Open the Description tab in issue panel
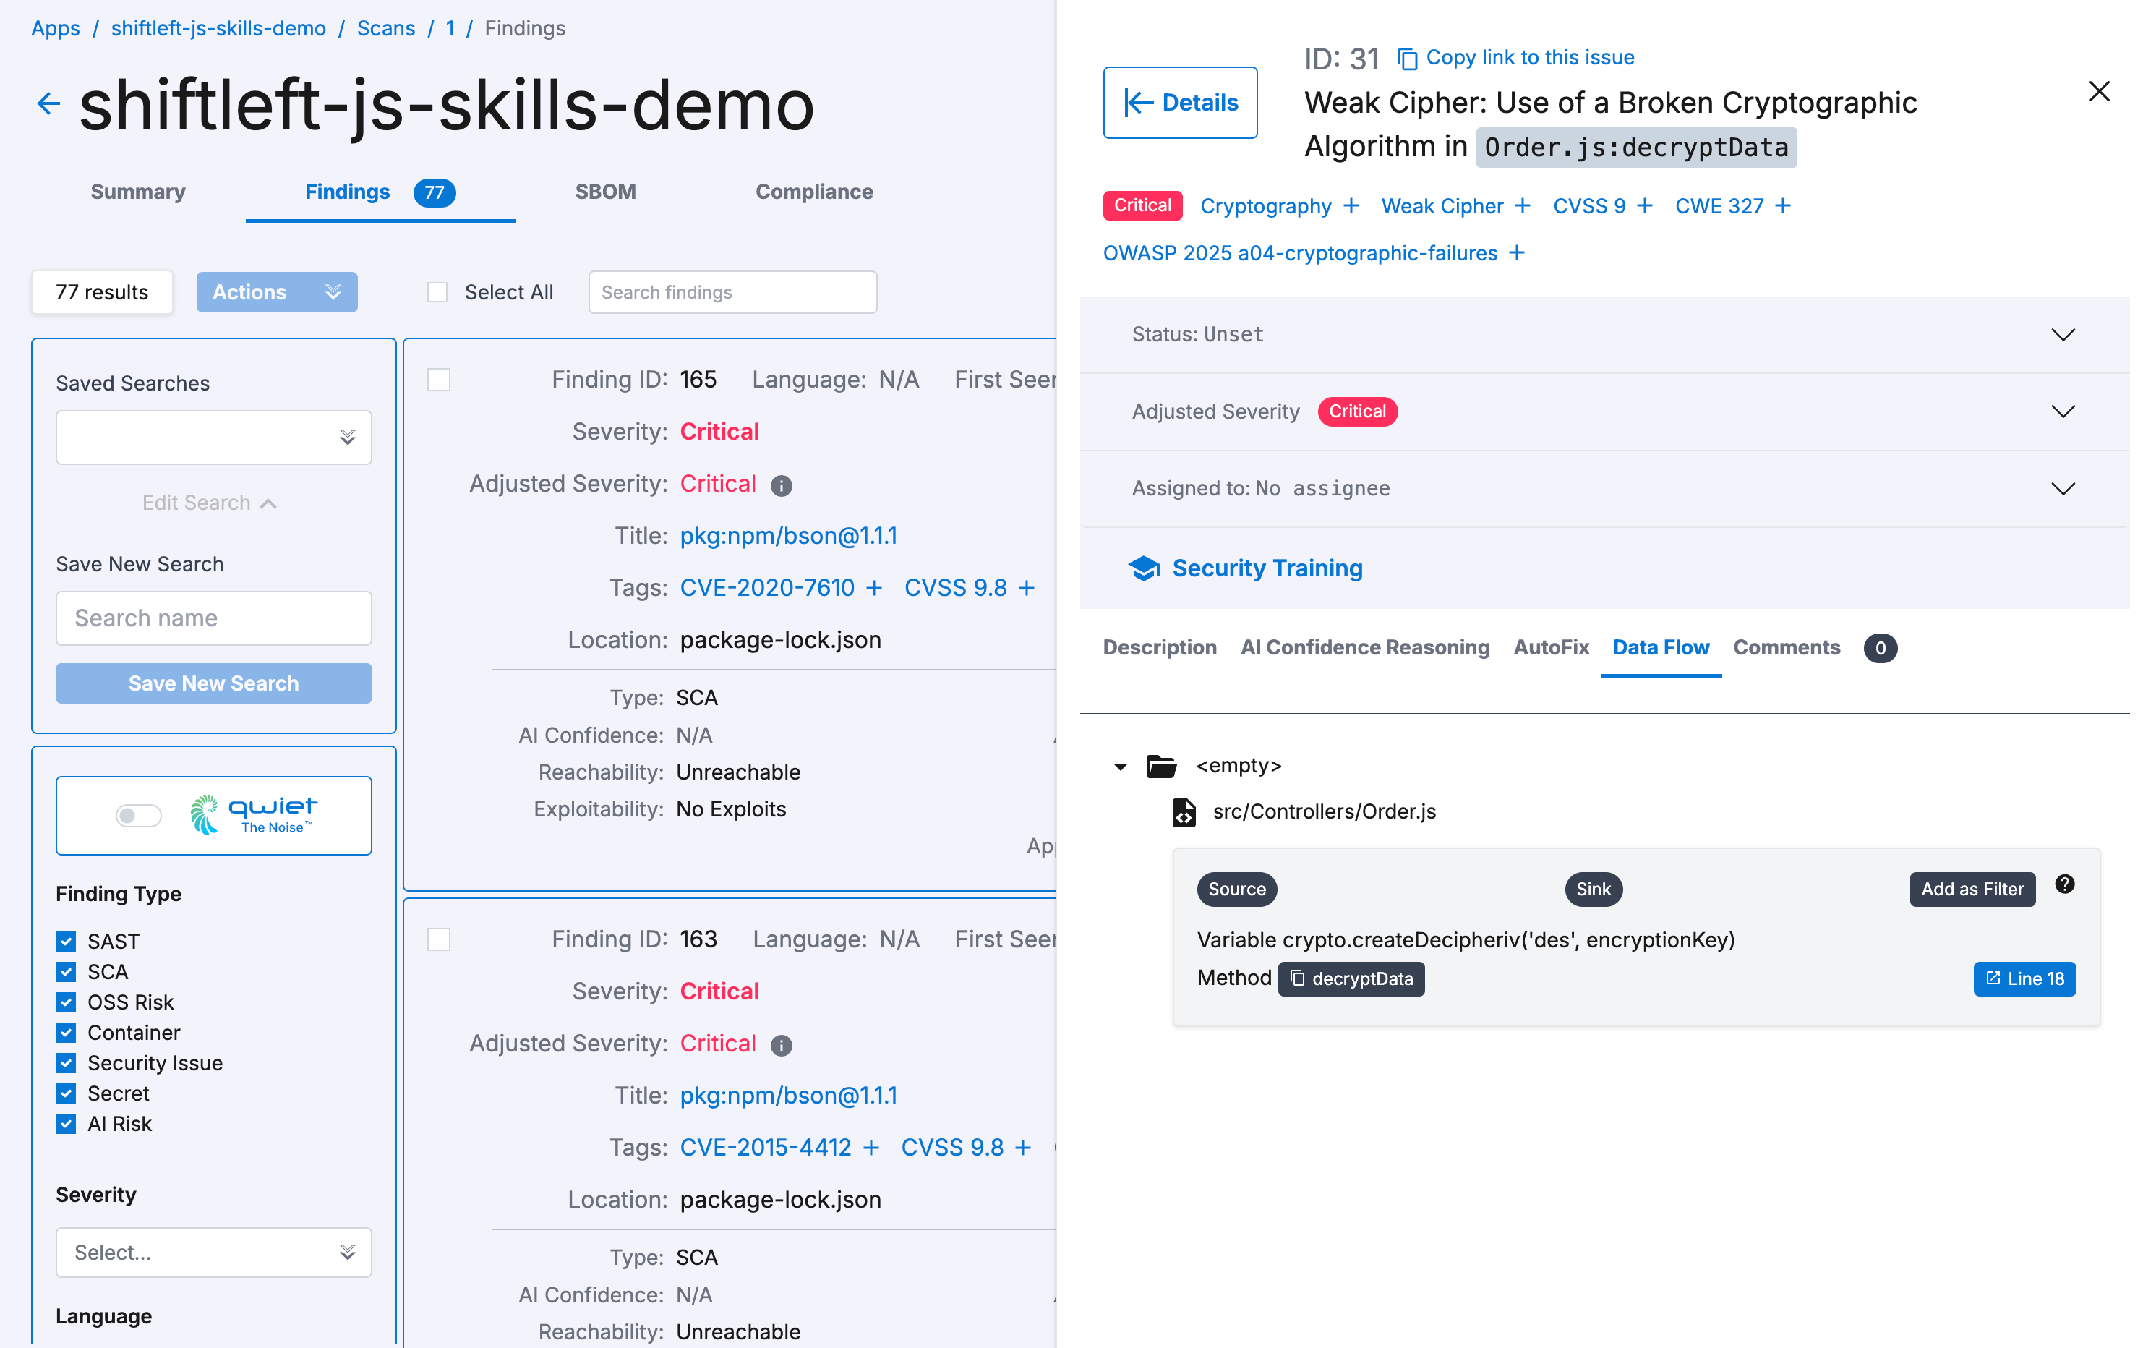This screenshot has width=2143, height=1348. point(1160,647)
